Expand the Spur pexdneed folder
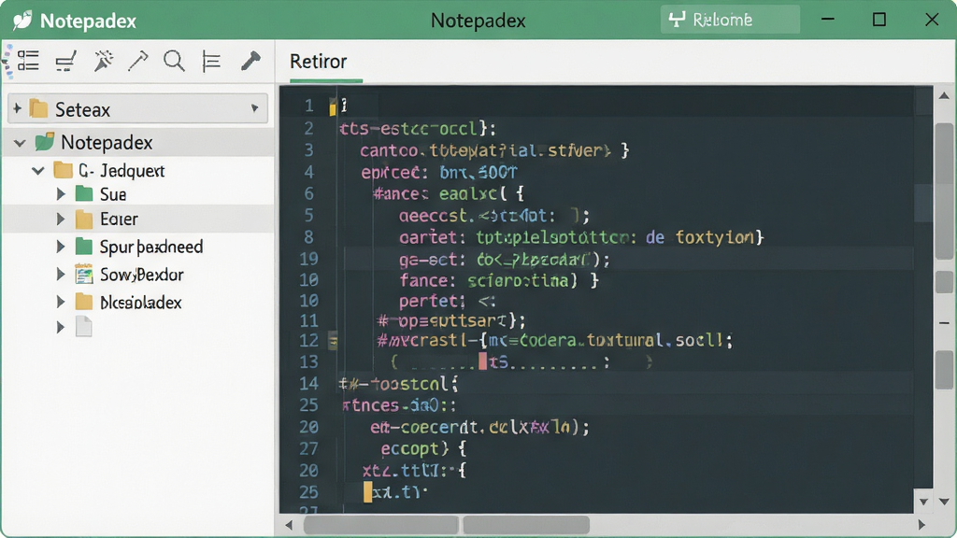The image size is (957, 538). pos(61,247)
